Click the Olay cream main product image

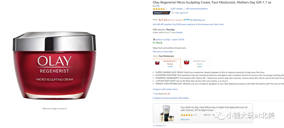[54, 66]
